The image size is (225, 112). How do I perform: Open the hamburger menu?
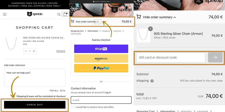tap(5, 14)
